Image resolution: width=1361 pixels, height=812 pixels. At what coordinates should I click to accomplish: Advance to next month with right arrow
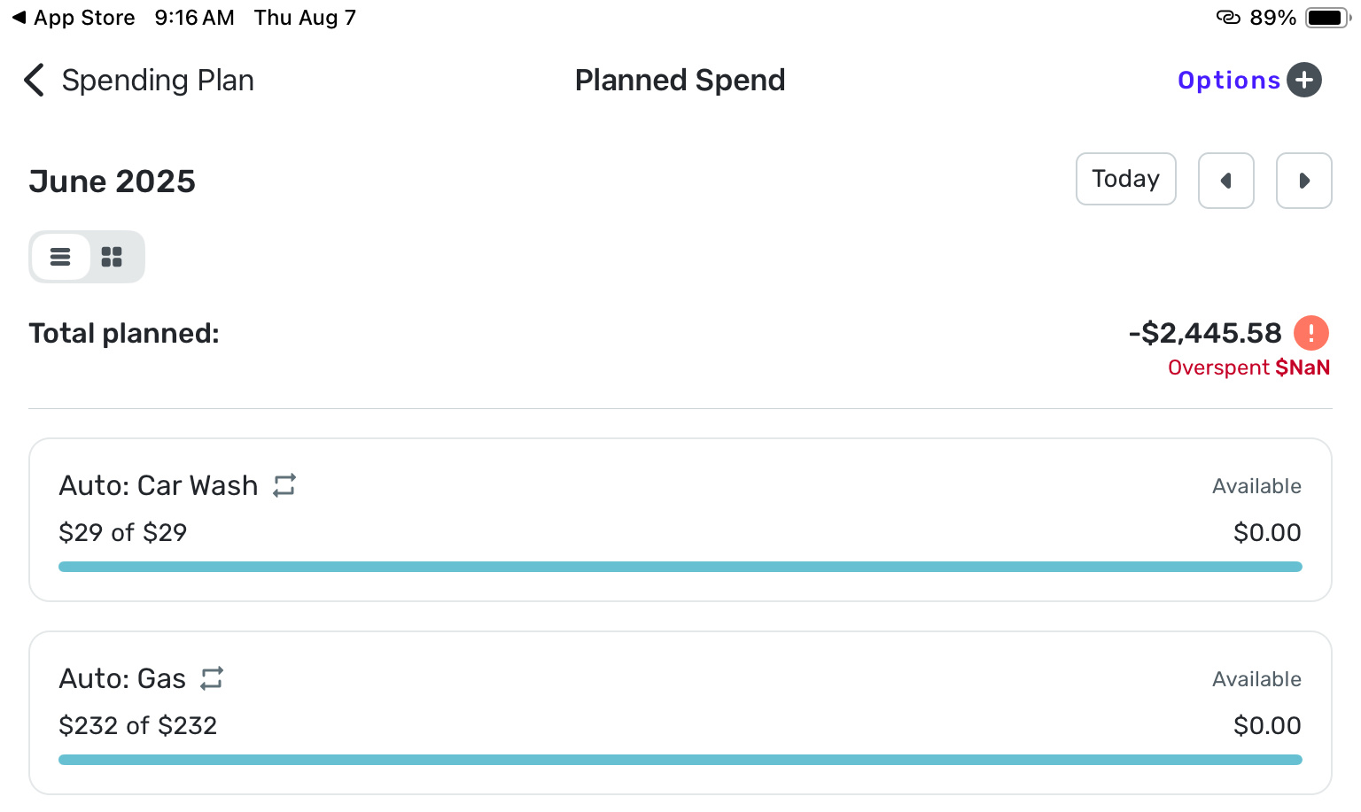1303,181
